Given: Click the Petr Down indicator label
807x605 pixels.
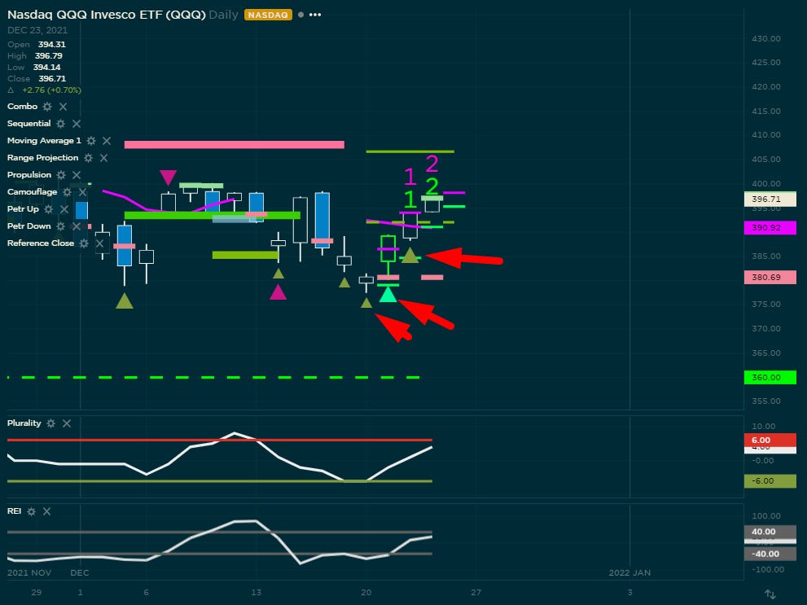Looking at the screenshot, I should tap(29, 226).
